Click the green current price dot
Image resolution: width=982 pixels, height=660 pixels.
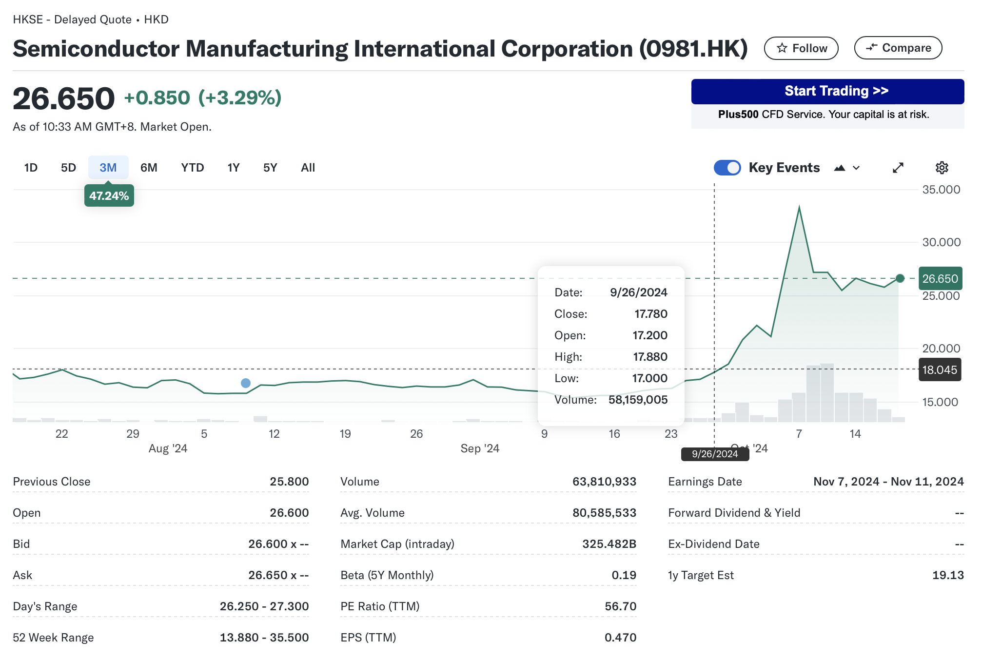pyautogui.click(x=900, y=278)
